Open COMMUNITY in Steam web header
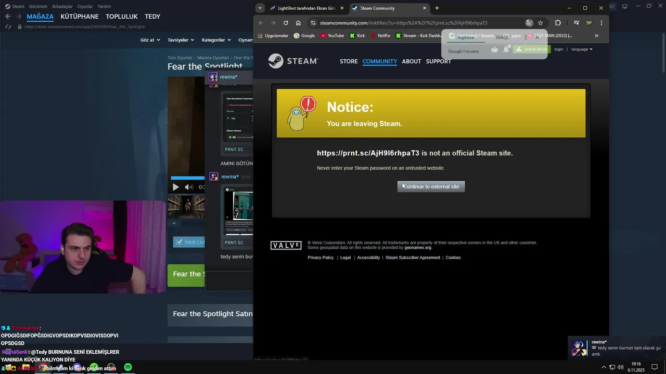666x374 pixels. tap(380, 61)
